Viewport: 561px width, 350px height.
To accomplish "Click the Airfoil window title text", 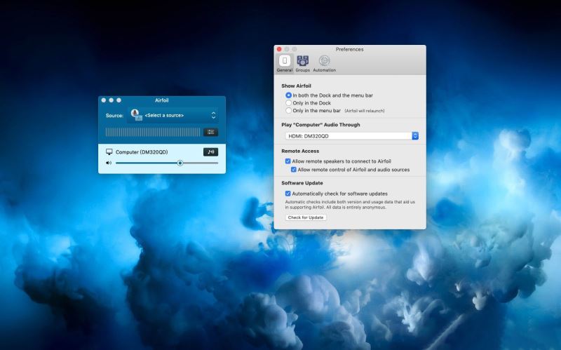I will [162, 100].
